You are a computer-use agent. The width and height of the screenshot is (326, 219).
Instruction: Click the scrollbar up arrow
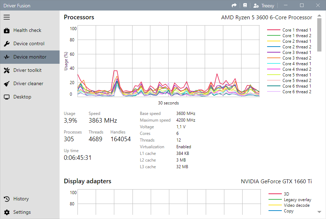[319, 15]
